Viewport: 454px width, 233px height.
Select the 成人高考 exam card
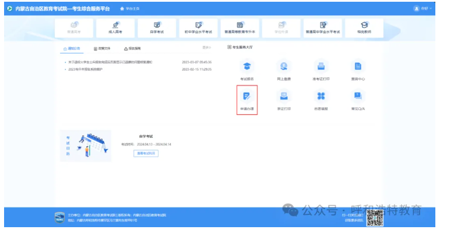(x=115, y=28)
